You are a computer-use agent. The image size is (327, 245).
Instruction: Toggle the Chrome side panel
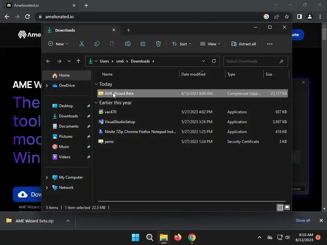pos(300,17)
